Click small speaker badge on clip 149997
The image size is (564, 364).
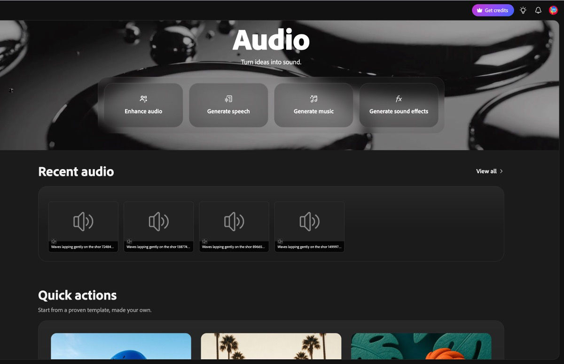click(280, 241)
